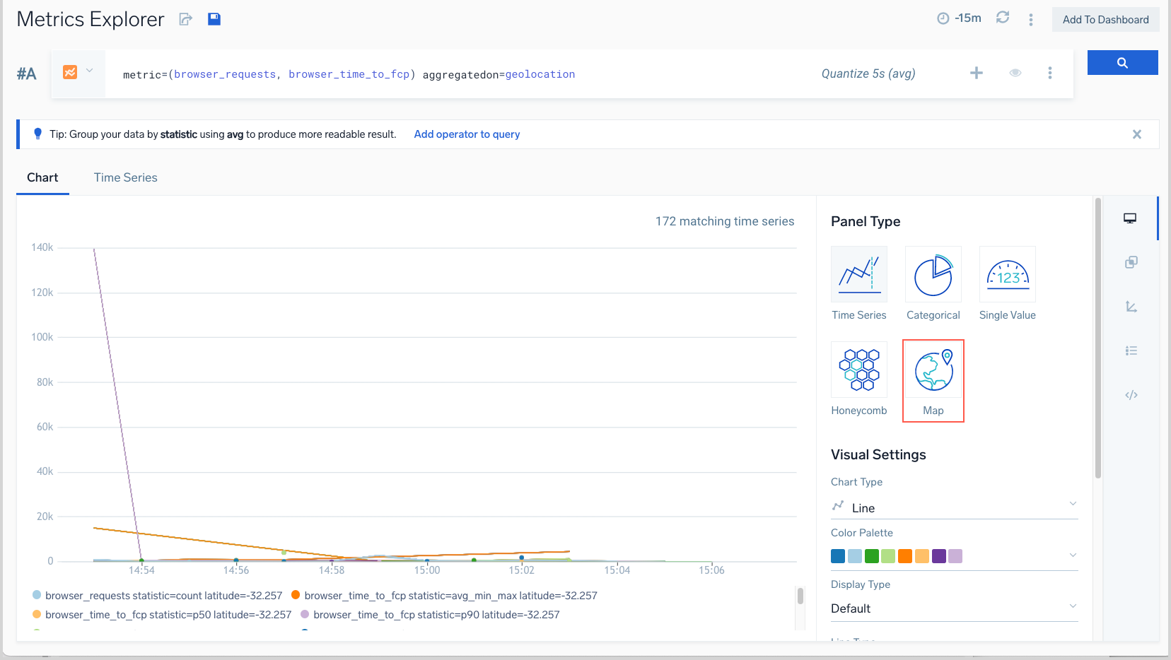This screenshot has width=1171, height=660.
Task: Toggle browser_requests statistic=count legend item
Action: (158, 596)
